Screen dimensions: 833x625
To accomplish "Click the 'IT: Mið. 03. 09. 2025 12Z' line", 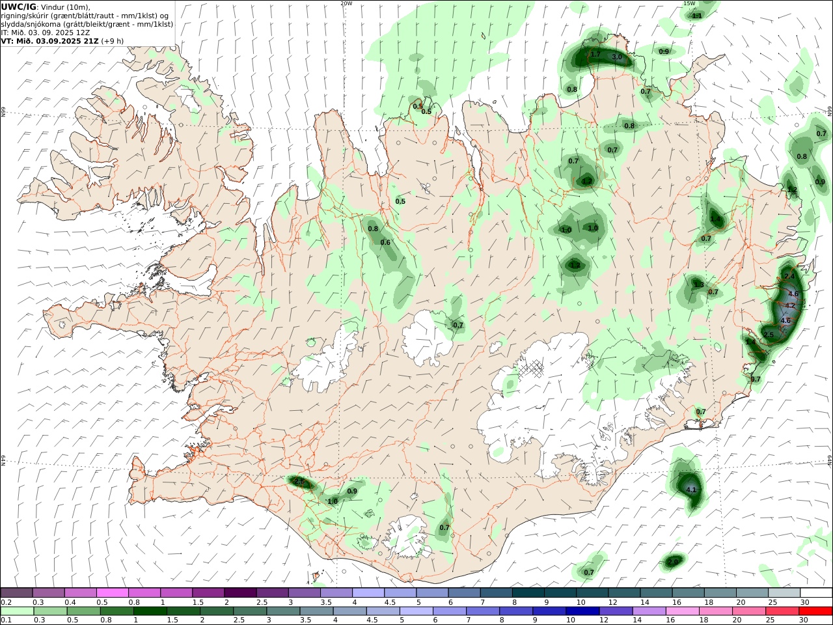I will pos(46,32).
